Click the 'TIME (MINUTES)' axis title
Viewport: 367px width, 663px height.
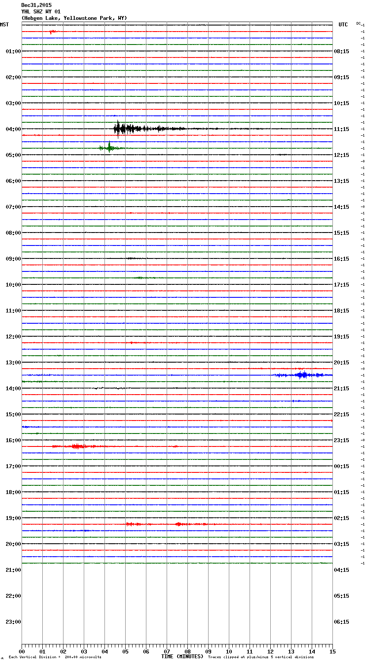tap(182, 657)
